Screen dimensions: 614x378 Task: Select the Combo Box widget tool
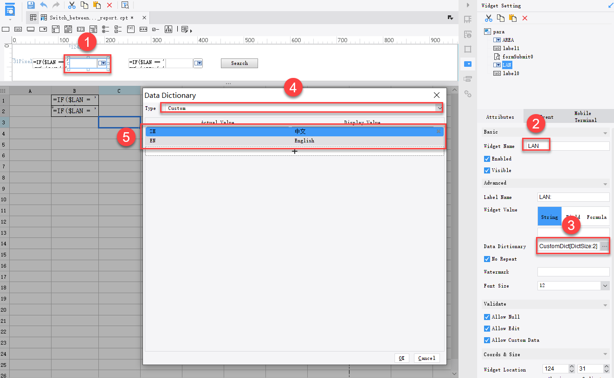[43, 29]
